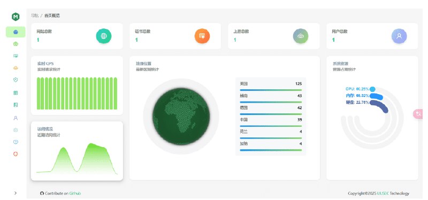This screenshot has width=428, height=200.
Task: Expand the sidebar with bottom chevron
Action: [16, 193]
